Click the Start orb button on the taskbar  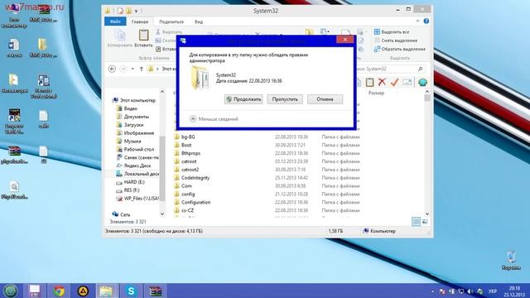coord(11,291)
